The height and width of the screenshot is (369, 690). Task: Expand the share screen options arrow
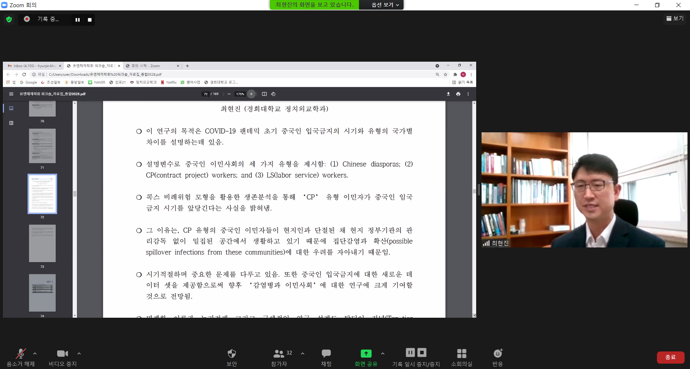[x=383, y=354]
